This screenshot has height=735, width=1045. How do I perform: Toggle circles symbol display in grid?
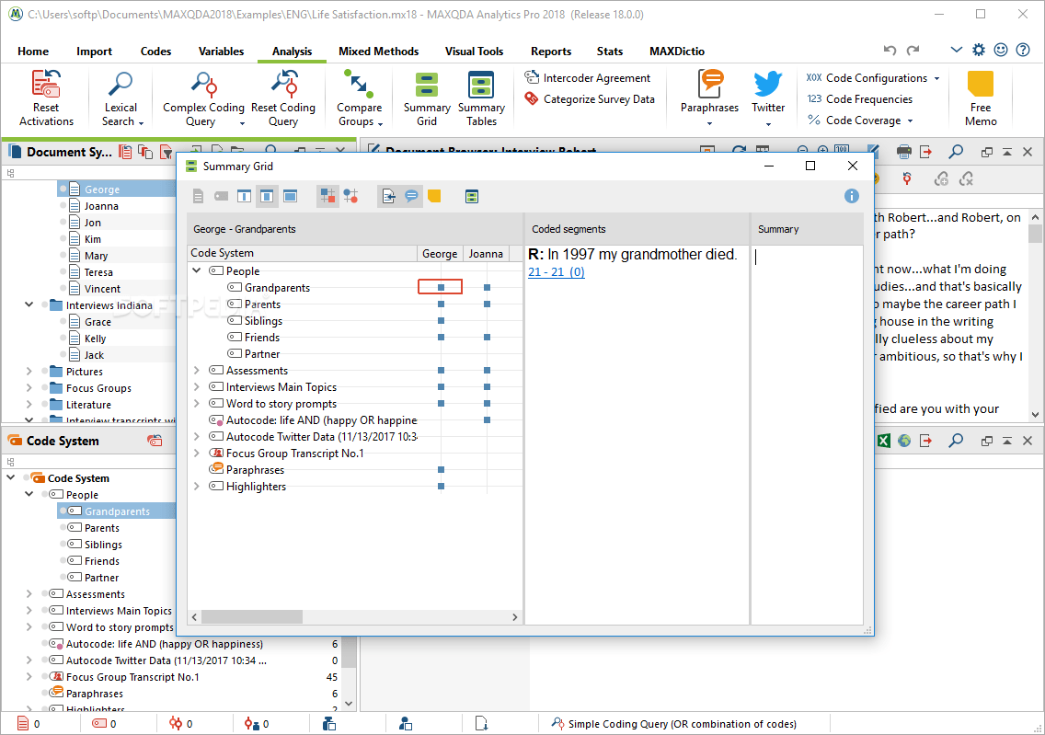tap(350, 196)
